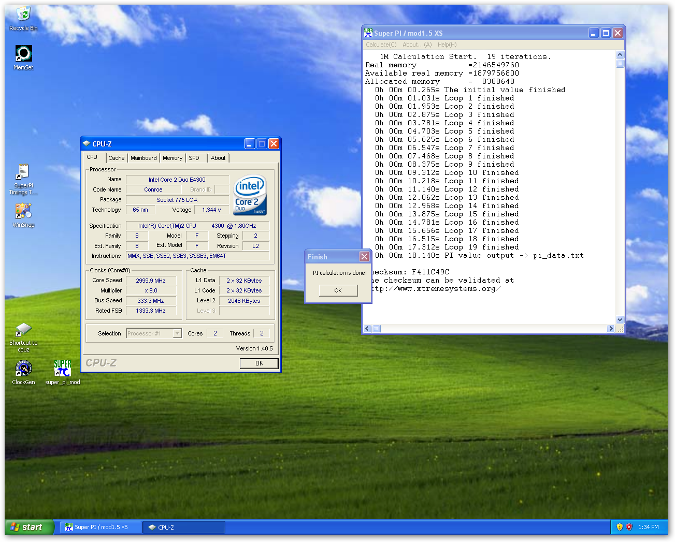The height and width of the screenshot is (542, 675).
Task: Click the CPU-Z title bar icon
Action: coord(87,143)
